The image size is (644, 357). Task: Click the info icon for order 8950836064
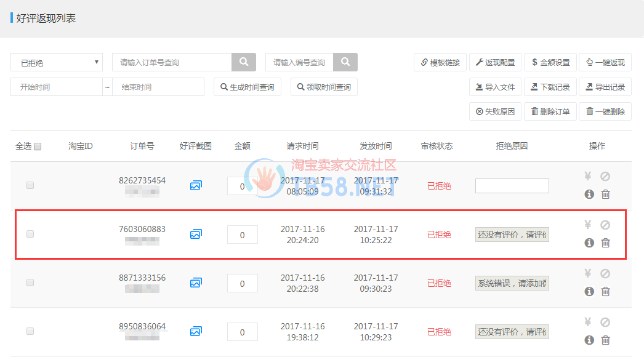click(x=589, y=340)
